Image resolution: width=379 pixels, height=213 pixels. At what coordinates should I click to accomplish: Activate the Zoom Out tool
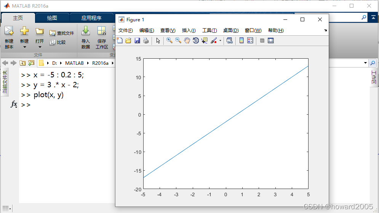(178, 40)
